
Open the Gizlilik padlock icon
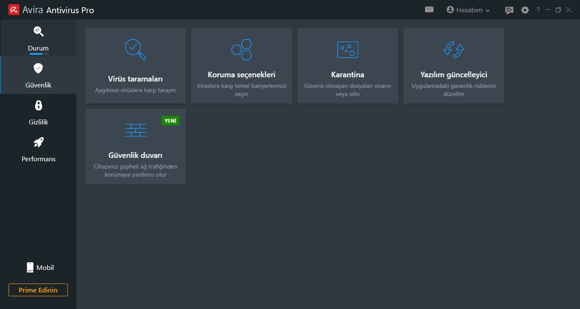(39, 105)
